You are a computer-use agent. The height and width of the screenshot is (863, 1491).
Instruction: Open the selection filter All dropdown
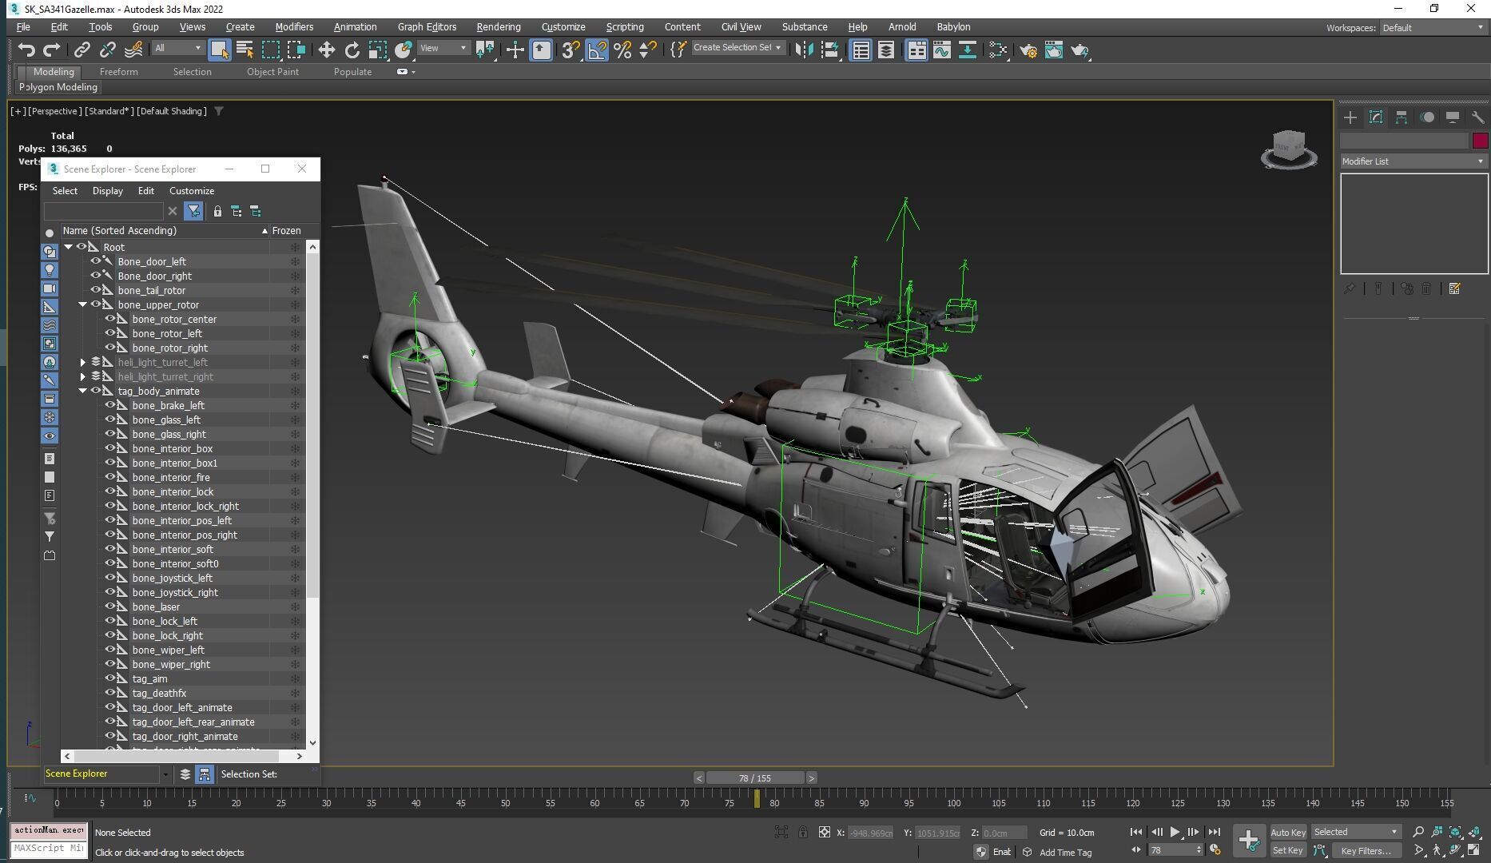point(178,48)
